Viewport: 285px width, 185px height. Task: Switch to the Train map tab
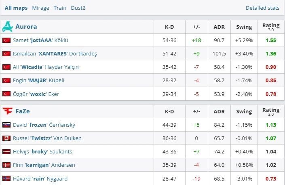tap(60, 8)
